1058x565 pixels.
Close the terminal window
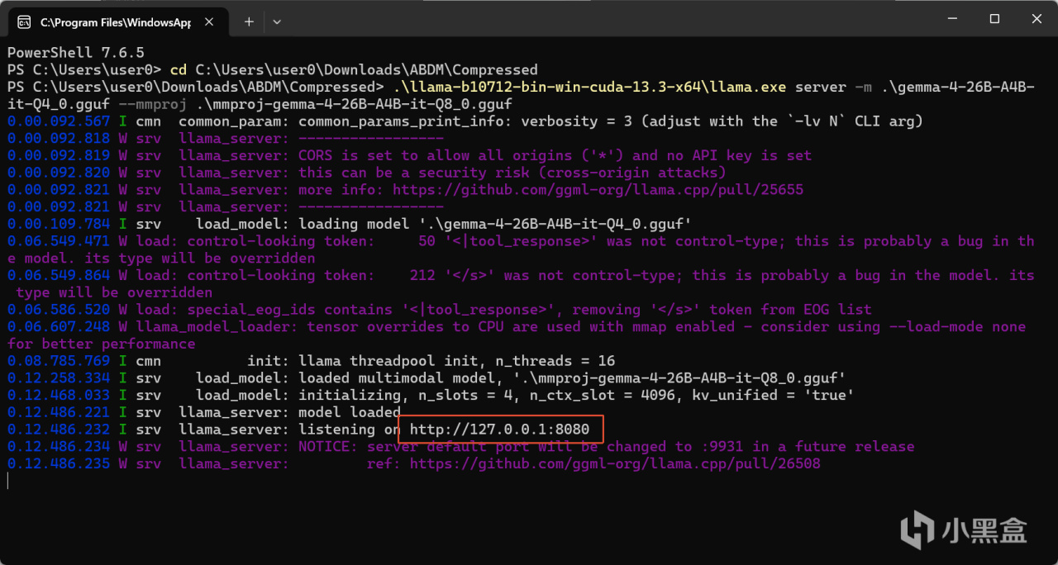1037,19
